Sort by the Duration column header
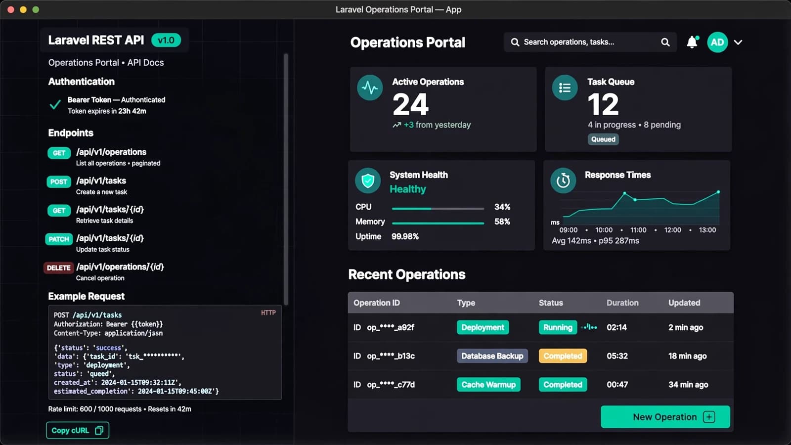The image size is (791, 445). click(622, 303)
